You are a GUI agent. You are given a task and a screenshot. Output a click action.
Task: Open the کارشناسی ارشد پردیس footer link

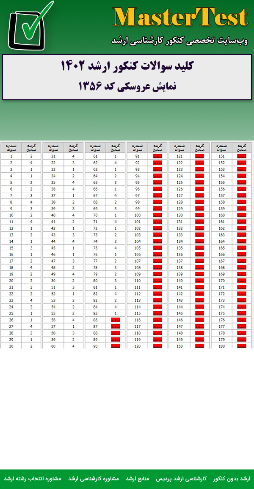(182, 478)
